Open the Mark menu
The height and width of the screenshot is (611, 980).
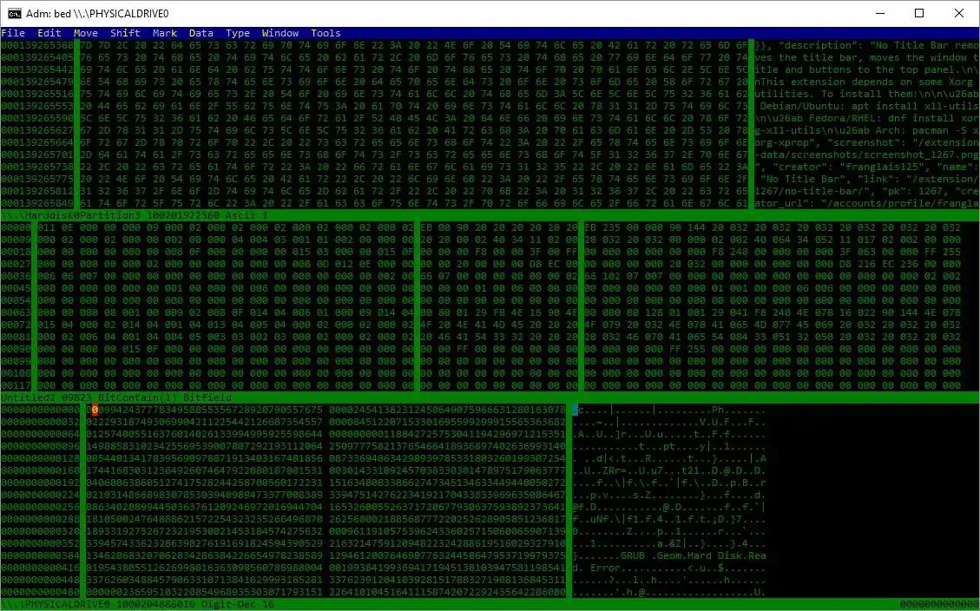pyautogui.click(x=165, y=33)
